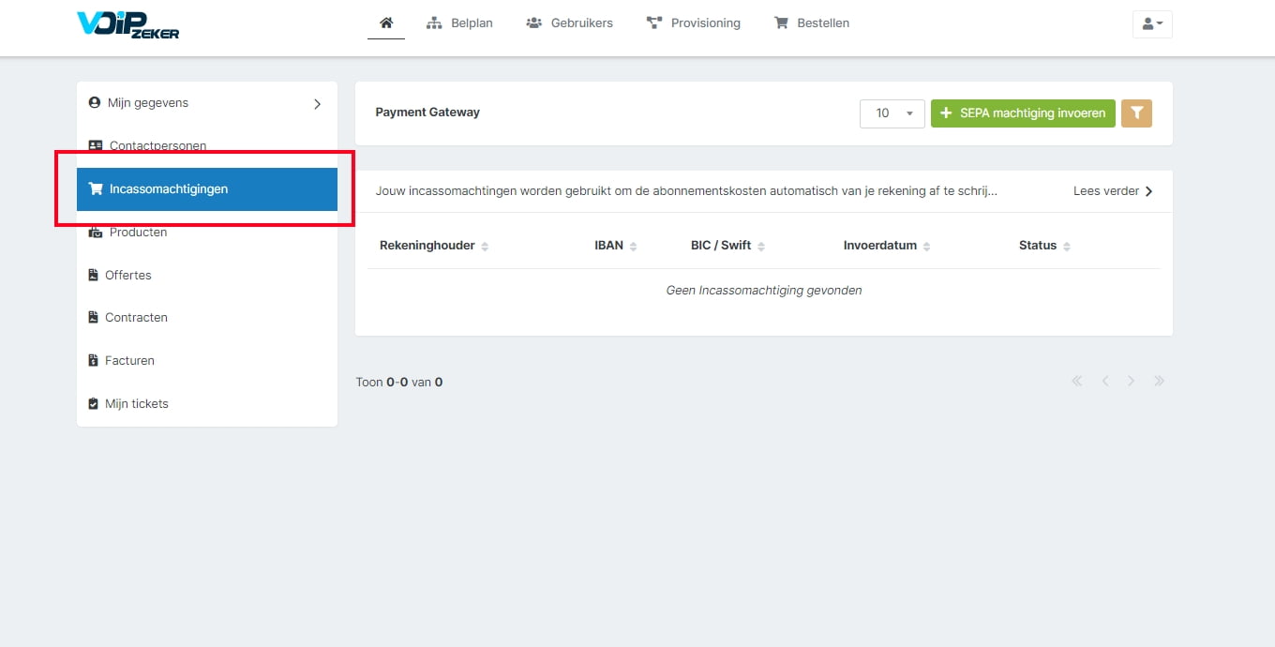
Task: Open the user account dropdown
Action: [1152, 23]
